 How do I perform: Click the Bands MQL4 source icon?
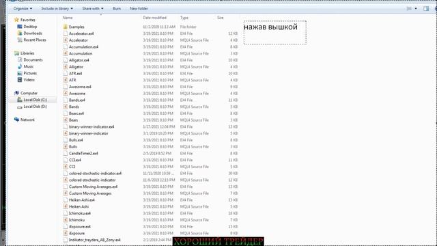[x=66, y=107]
